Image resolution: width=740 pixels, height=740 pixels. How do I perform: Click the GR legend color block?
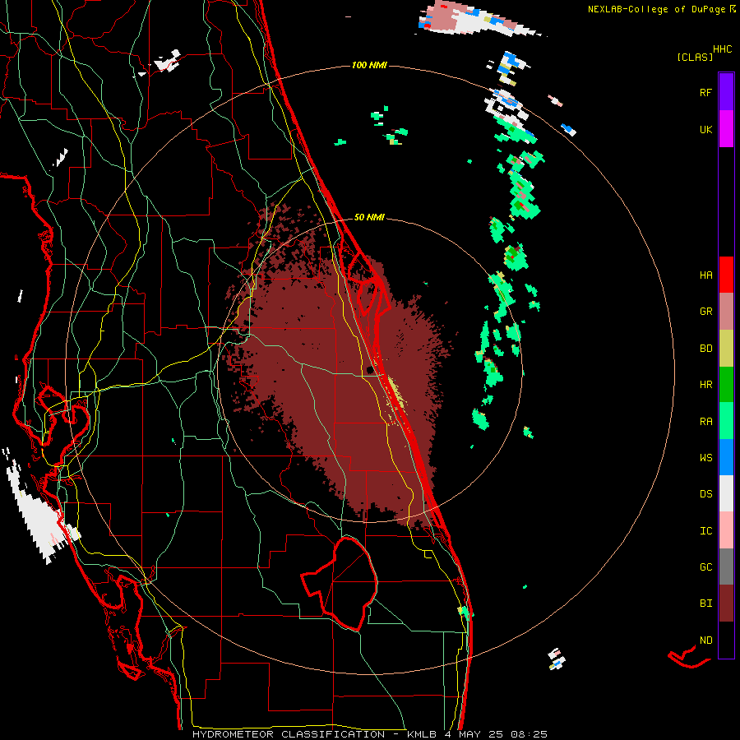point(726,312)
